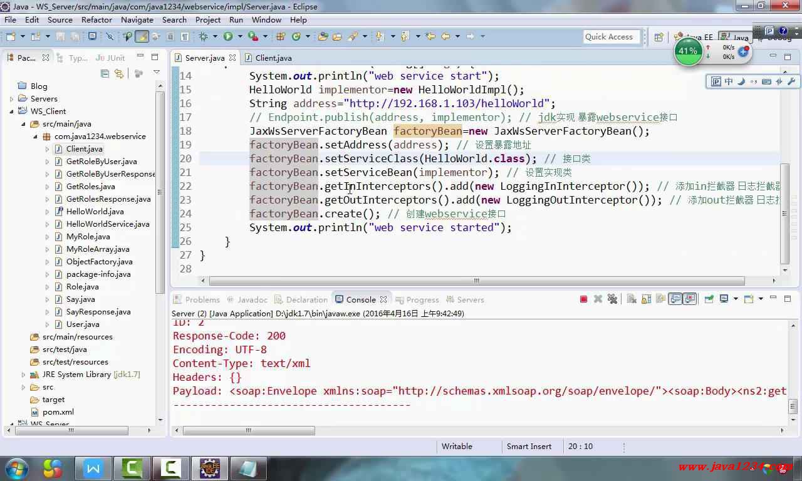The image size is (802, 481).
Task: Switch to the JUnit view tab
Action: [111, 58]
